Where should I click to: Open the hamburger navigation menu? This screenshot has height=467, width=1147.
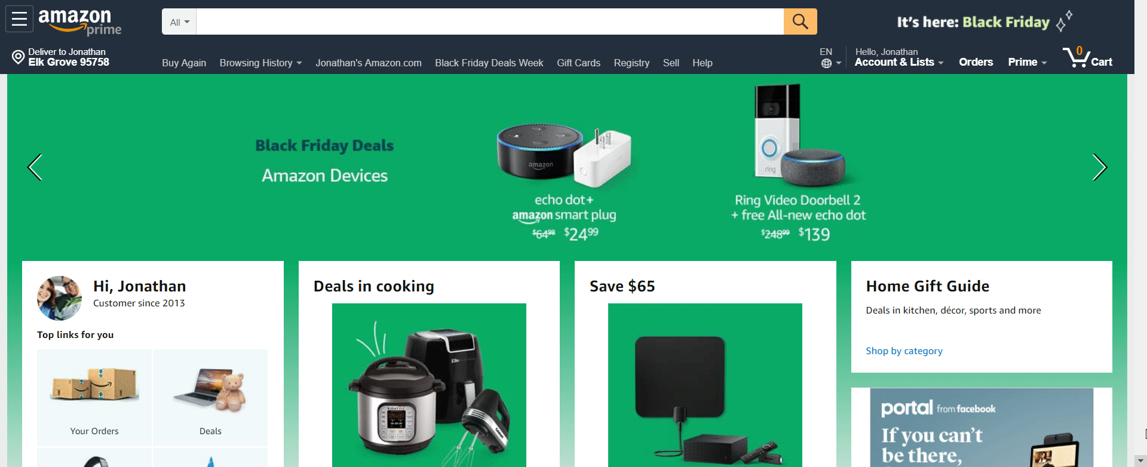(x=19, y=19)
